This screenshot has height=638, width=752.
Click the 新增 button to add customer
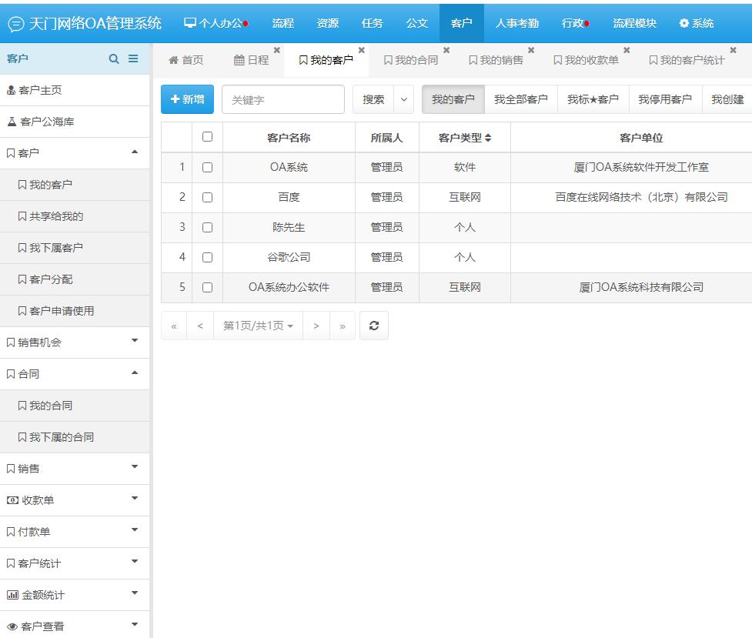pos(187,99)
